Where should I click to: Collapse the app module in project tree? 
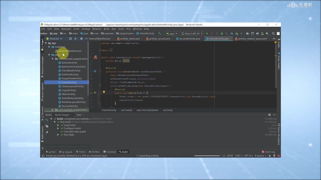(x=46, y=43)
